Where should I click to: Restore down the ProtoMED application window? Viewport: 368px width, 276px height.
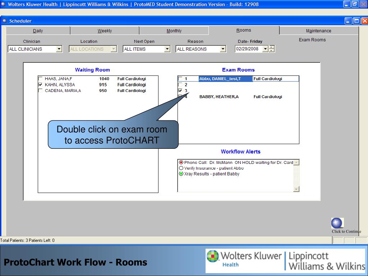coord(355,4)
